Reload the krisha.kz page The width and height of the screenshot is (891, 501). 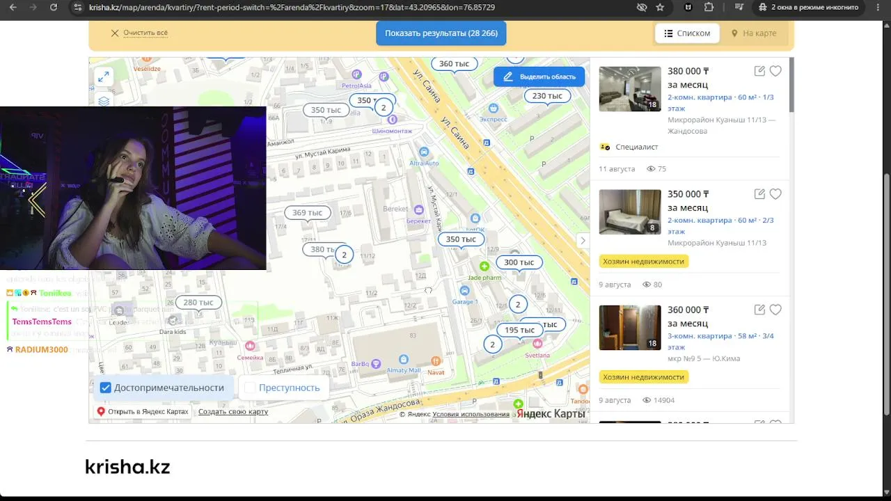click(54, 7)
